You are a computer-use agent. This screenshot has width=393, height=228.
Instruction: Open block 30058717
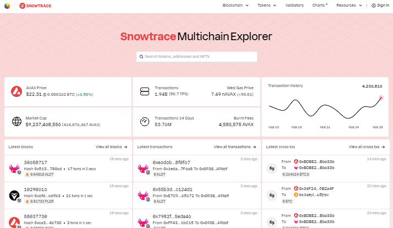[36, 162]
